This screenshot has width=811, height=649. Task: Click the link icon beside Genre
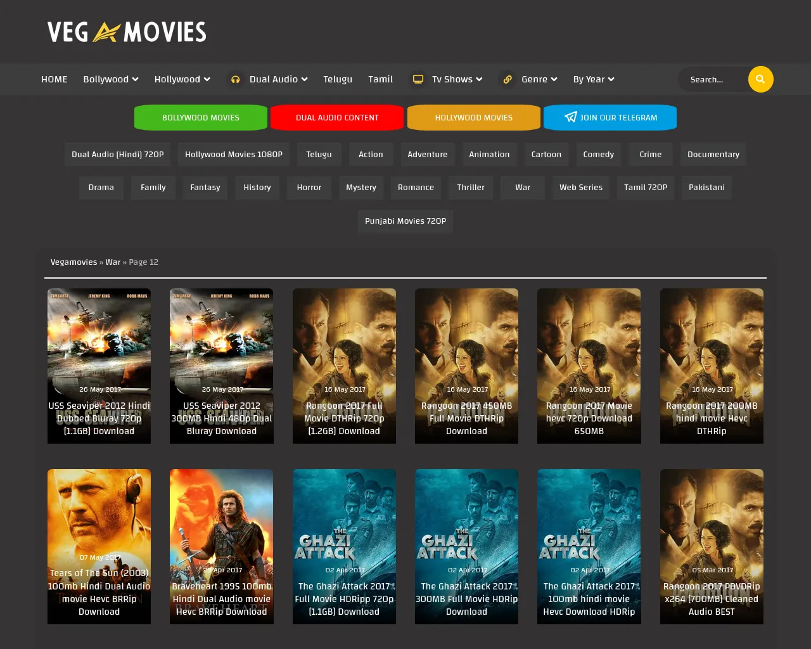click(x=508, y=79)
